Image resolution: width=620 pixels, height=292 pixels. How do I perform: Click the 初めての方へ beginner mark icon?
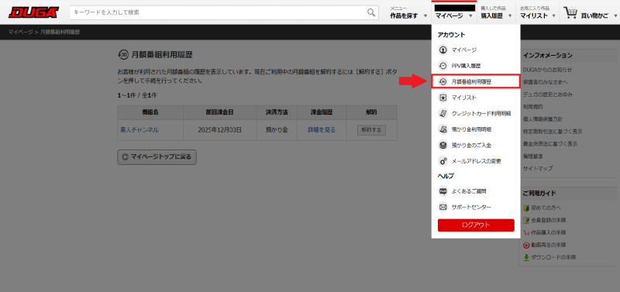[526, 208]
